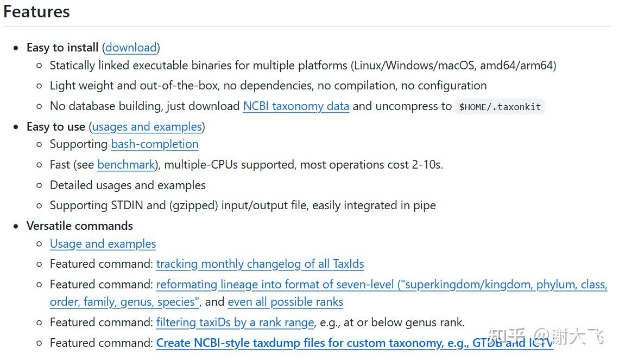Click the bold Versatile commands text

pos(80,226)
